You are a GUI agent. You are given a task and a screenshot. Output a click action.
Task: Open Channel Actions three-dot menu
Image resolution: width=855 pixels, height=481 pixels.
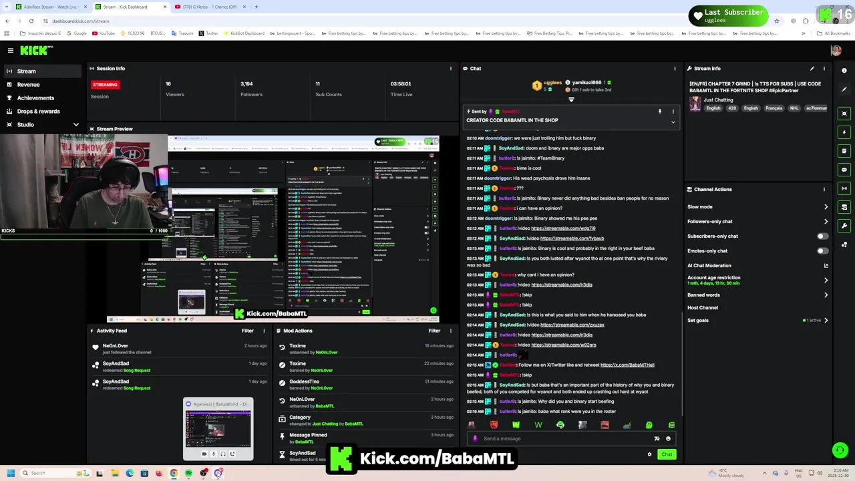click(824, 189)
